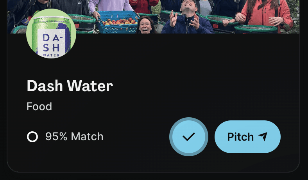Click the Pitch button
The width and height of the screenshot is (308, 180).
pyautogui.click(x=247, y=137)
